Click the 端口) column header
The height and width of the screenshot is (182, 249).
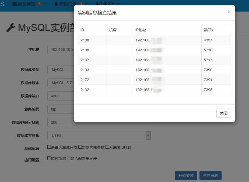[x=216, y=30]
